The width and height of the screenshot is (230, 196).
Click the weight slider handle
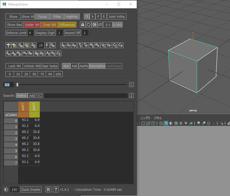(17, 85)
